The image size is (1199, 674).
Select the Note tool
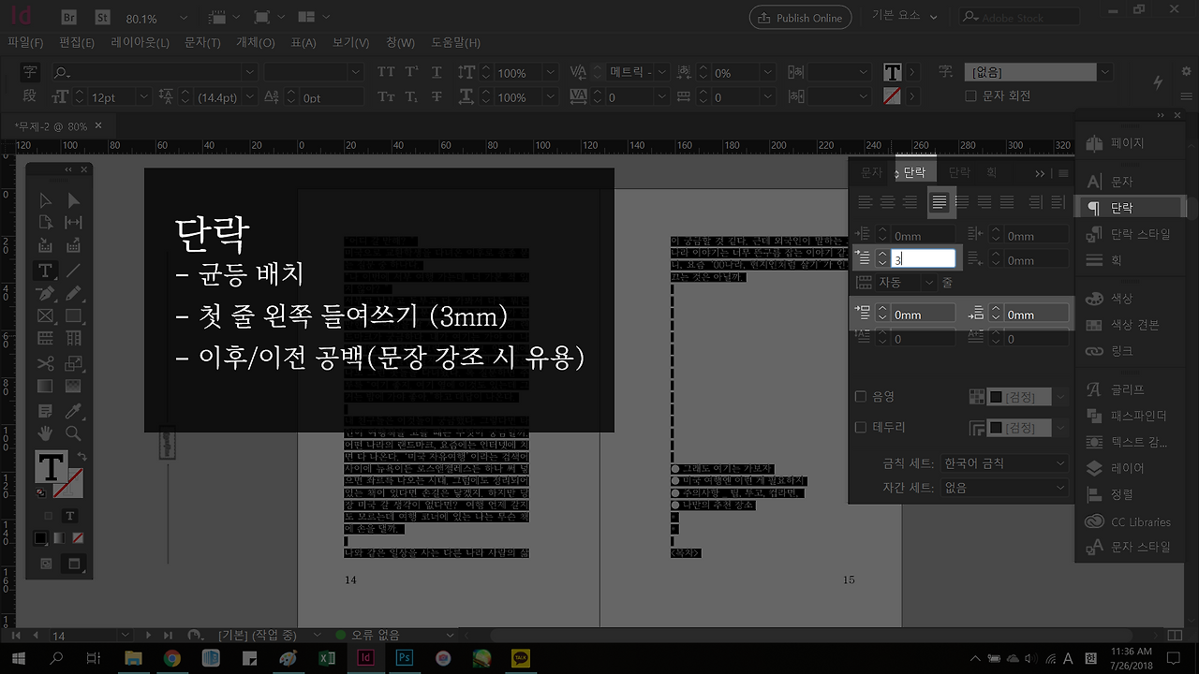pyautogui.click(x=45, y=411)
